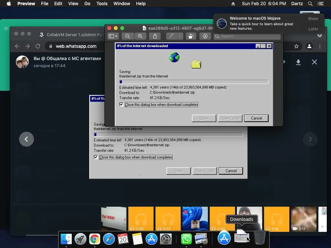Open the Downloads stack in the Dock
The height and width of the screenshot is (248, 331).
pyautogui.click(x=242, y=237)
